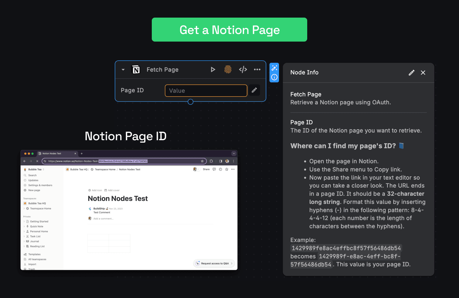459x298 pixels.
Task: Star the page via the bookmark star icon
Action: [226, 169]
